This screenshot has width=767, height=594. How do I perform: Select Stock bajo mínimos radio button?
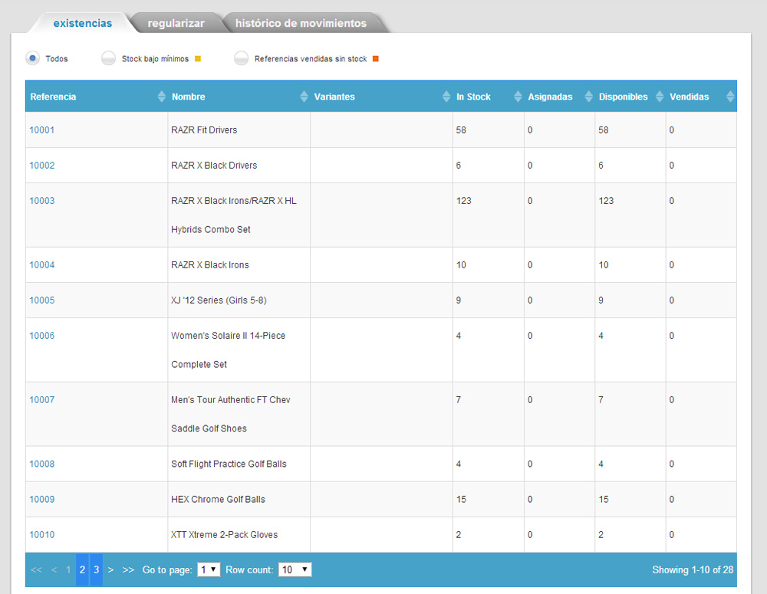click(109, 59)
